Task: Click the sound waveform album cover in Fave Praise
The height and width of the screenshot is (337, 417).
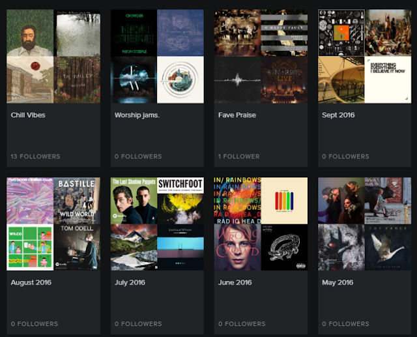Action: (x=237, y=80)
